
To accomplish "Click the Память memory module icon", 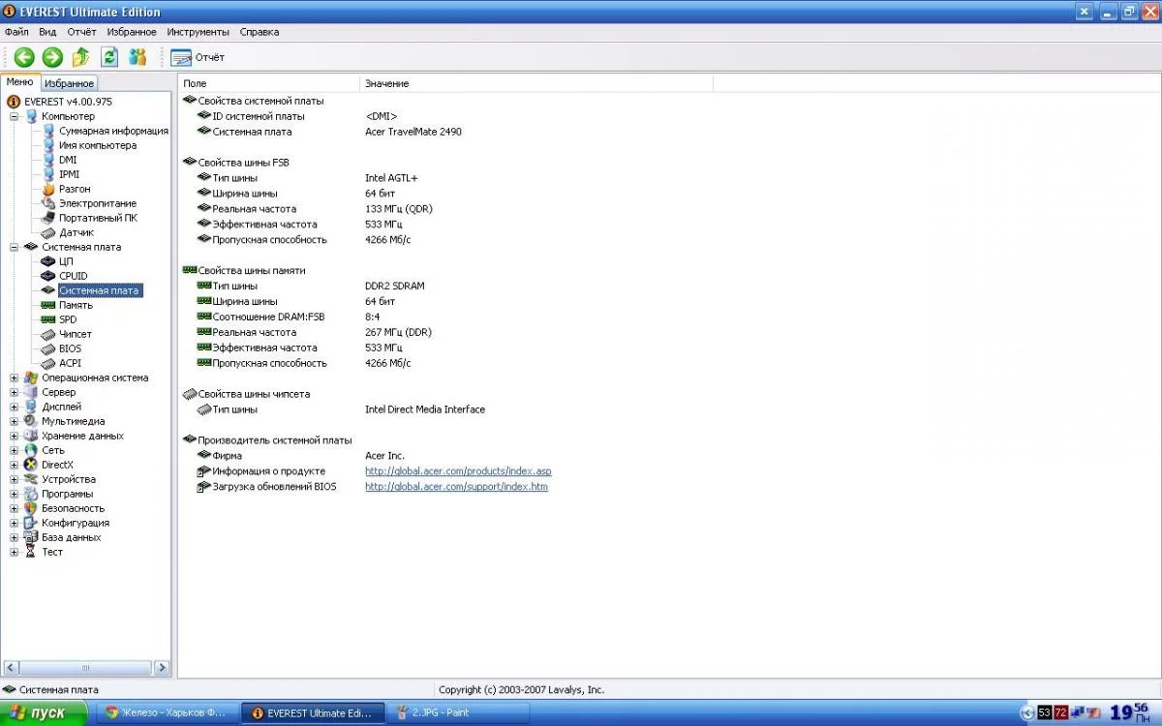I will click(48, 305).
